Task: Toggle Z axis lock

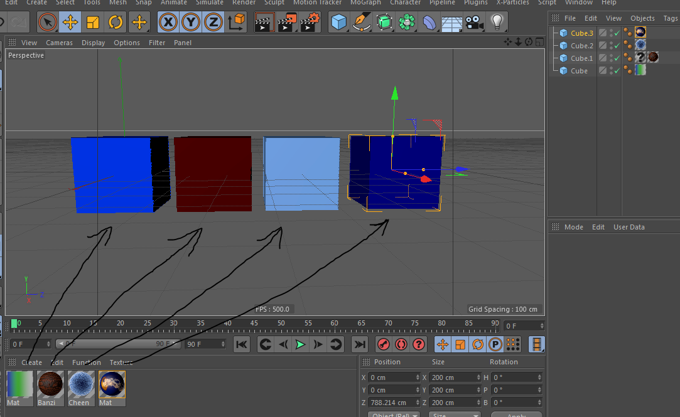Action: pos(213,22)
